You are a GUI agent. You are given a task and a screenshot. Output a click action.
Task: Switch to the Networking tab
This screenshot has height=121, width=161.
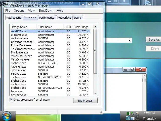pyautogui.click(x=64, y=18)
